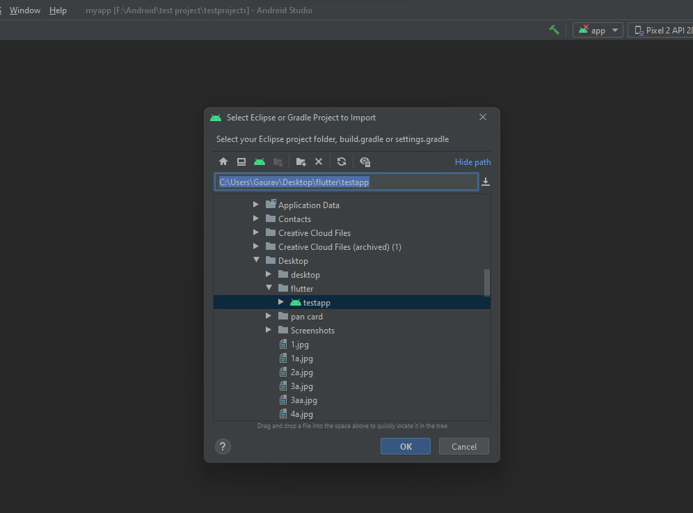Image resolution: width=693 pixels, height=513 pixels.
Task: Click the green Android project directory icon
Action: pyautogui.click(x=260, y=161)
